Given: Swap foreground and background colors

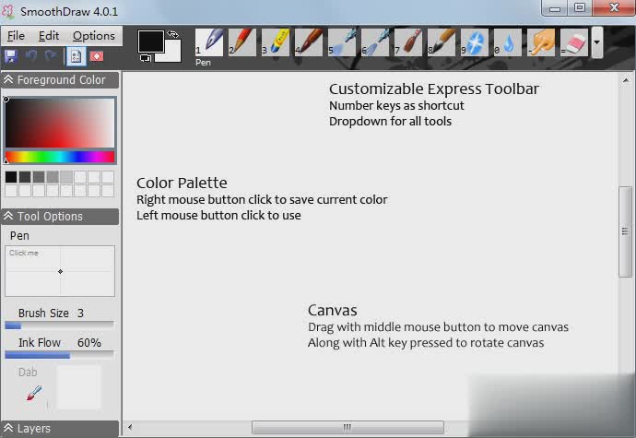Looking at the screenshot, I should tap(172, 34).
